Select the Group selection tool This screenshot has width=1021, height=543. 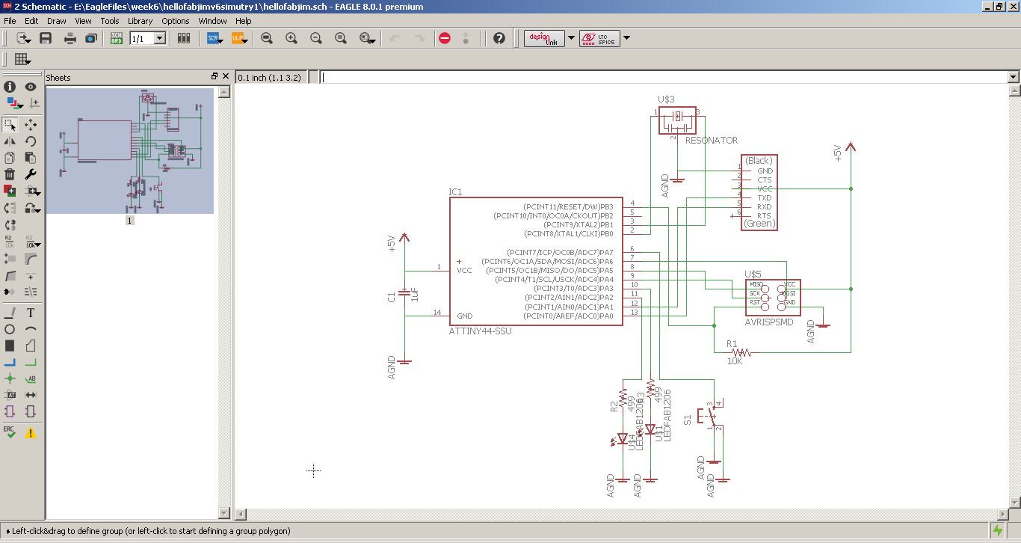[10, 125]
